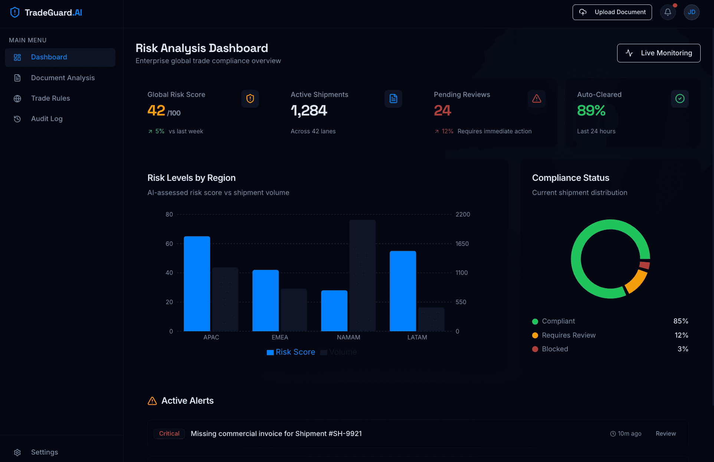
Task: Open the Audit Log section
Action: (47, 118)
